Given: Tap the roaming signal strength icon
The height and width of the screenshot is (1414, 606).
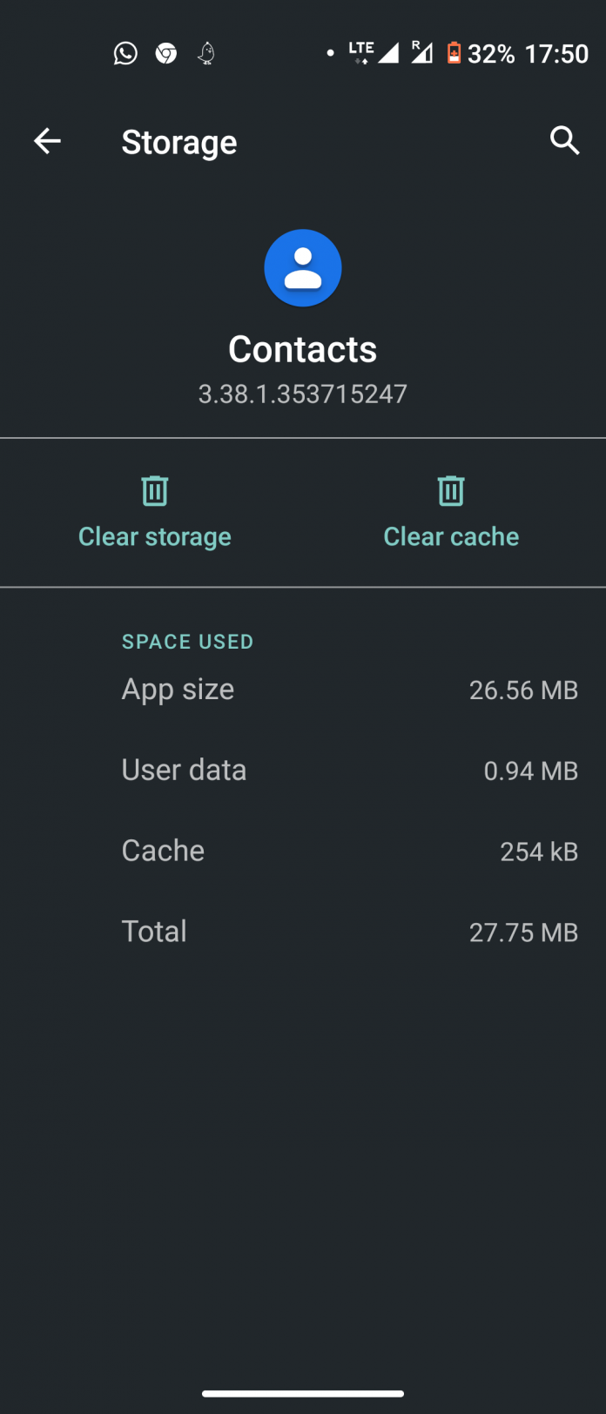Looking at the screenshot, I should click(421, 53).
